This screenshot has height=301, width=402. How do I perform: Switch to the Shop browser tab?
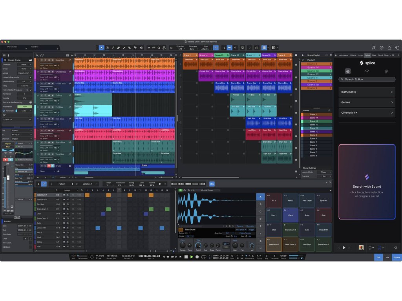386,55
